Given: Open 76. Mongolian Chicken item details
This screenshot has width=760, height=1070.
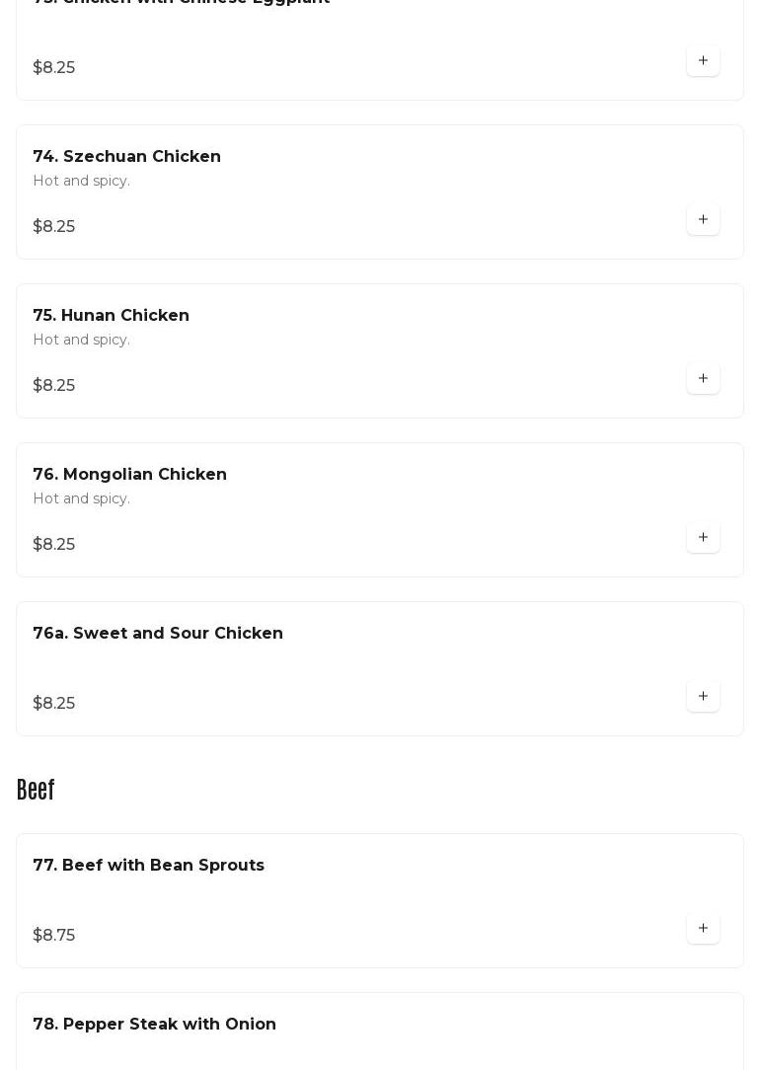Looking at the screenshot, I should (x=129, y=474).
